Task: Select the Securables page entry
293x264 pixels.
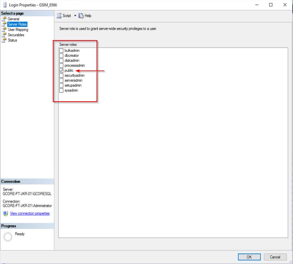Action: coord(17,35)
